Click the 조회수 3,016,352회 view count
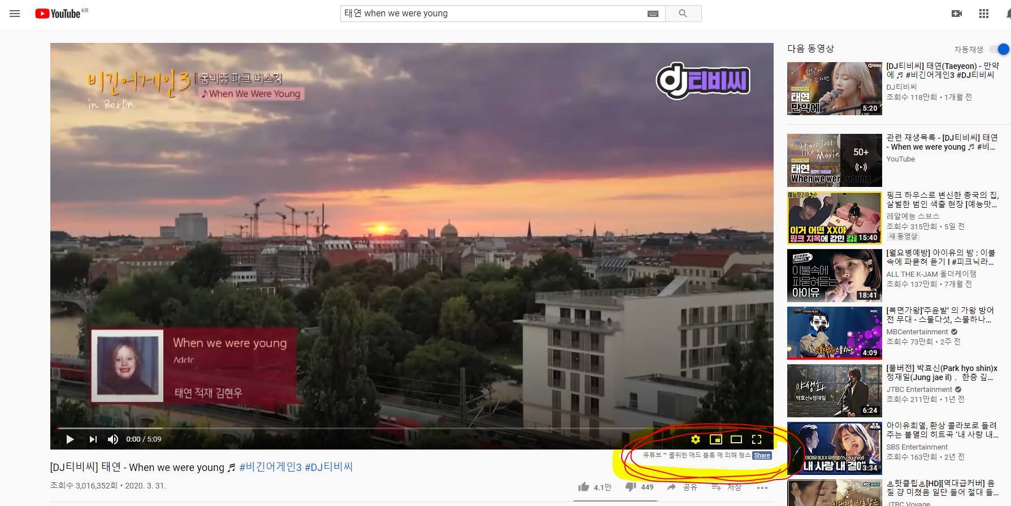The height and width of the screenshot is (506, 1011). (x=84, y=486)
